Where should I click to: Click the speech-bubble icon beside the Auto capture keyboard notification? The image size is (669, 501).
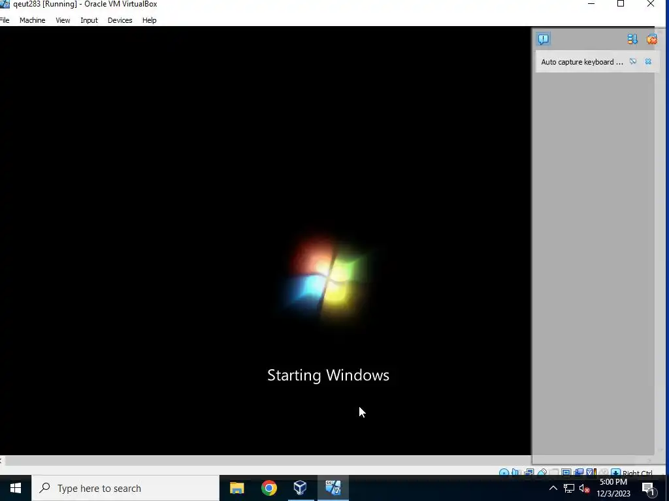633,62
